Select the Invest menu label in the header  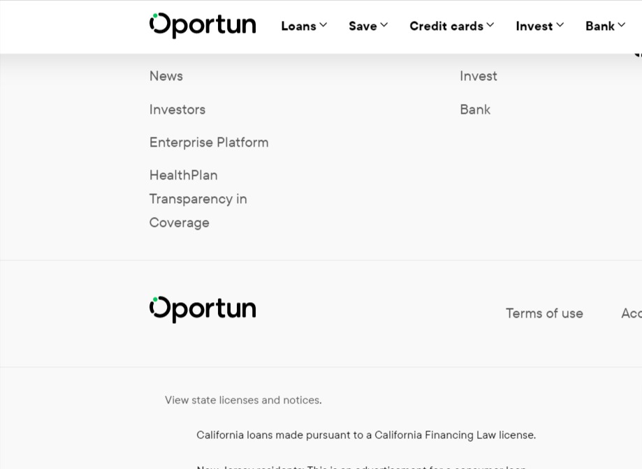point(534,26)
